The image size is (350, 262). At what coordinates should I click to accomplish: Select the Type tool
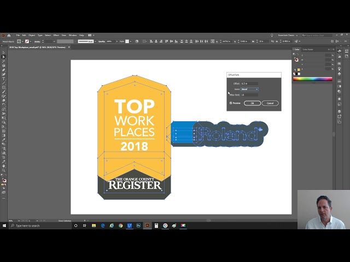[4, 79]
